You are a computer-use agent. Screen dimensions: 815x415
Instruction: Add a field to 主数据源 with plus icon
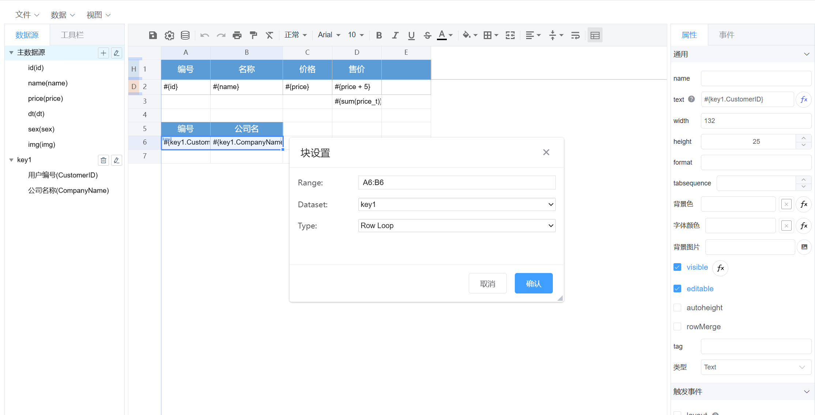103,53
